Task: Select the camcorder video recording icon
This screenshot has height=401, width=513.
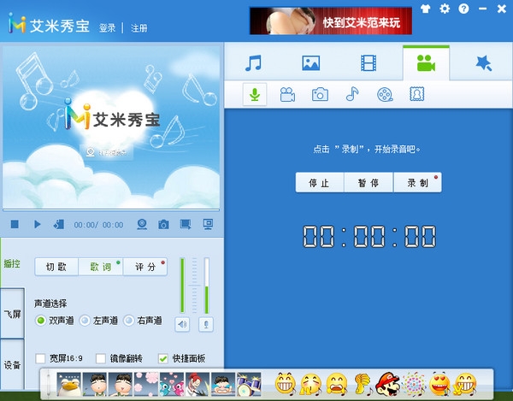Action: [287, 94]
